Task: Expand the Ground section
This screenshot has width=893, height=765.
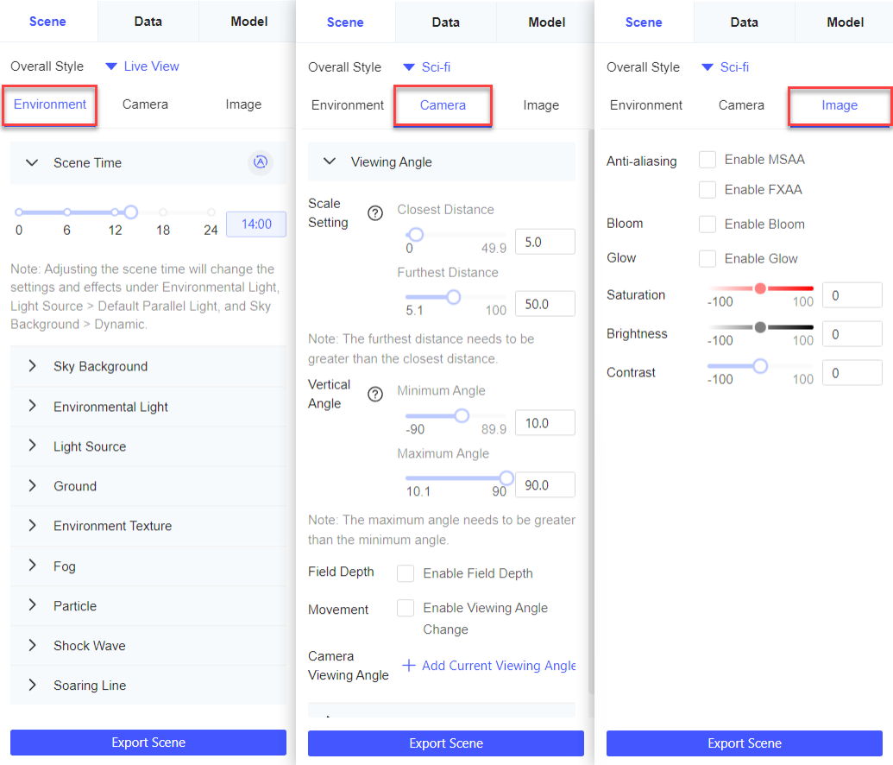Action: pos(148,486)
